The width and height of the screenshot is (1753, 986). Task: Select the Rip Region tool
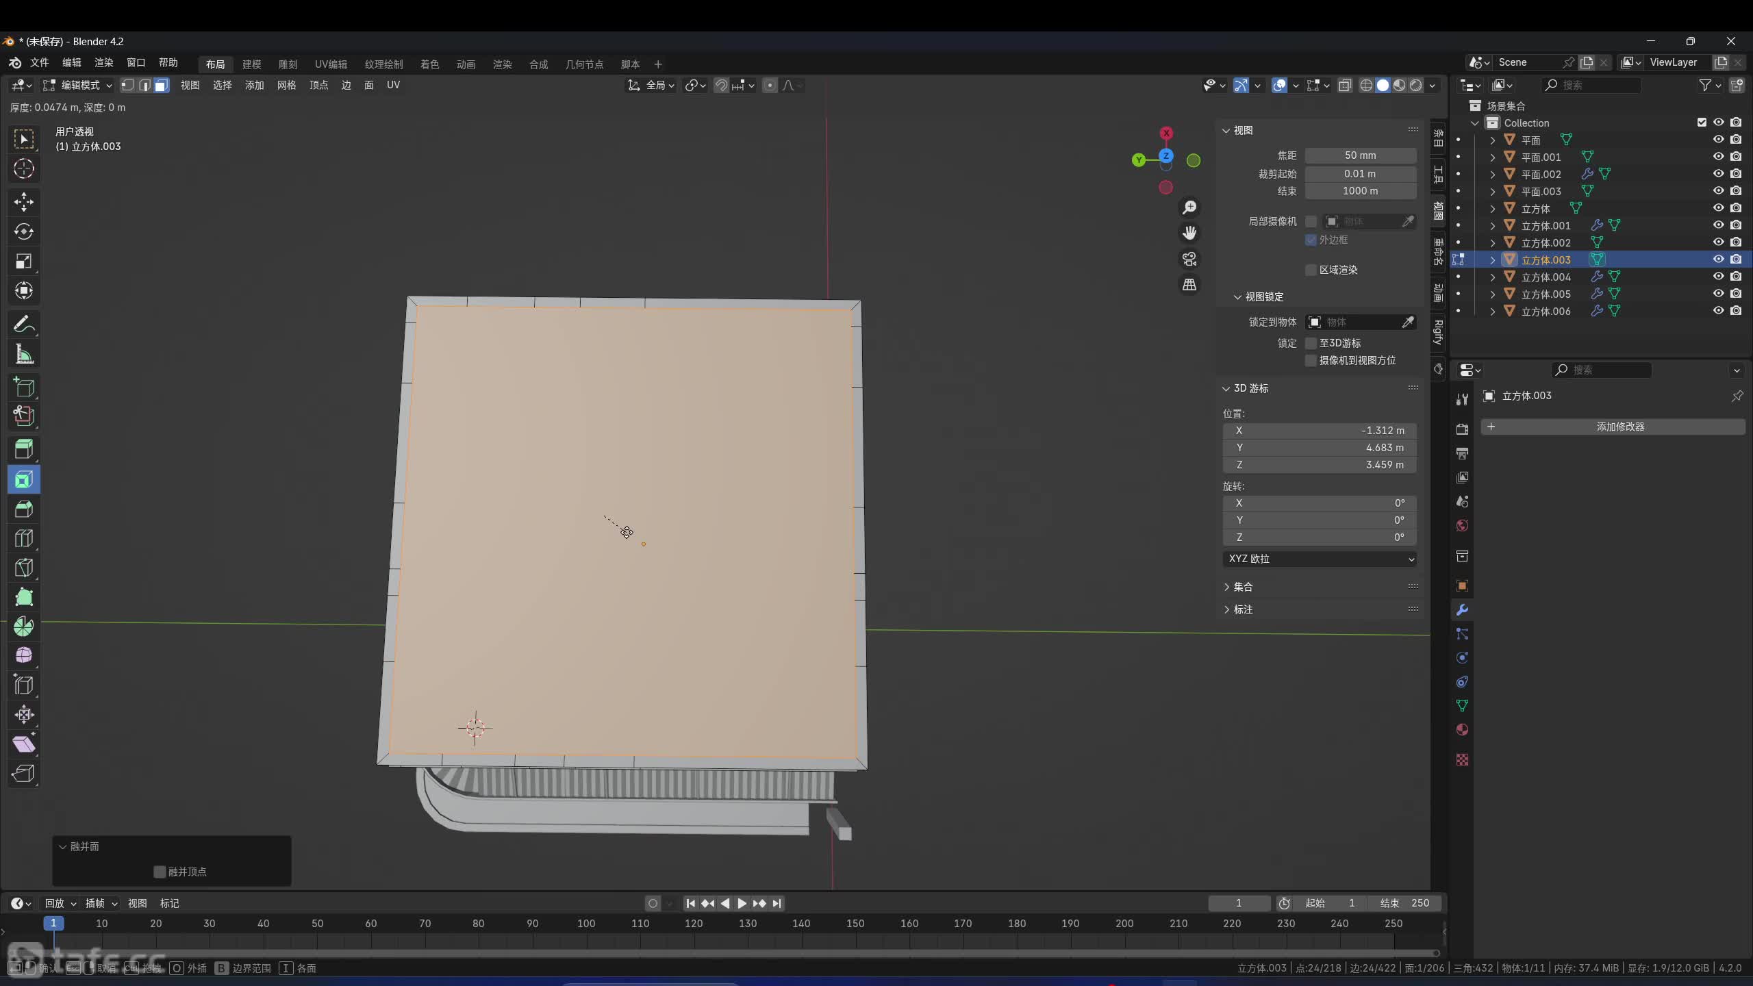24,773
